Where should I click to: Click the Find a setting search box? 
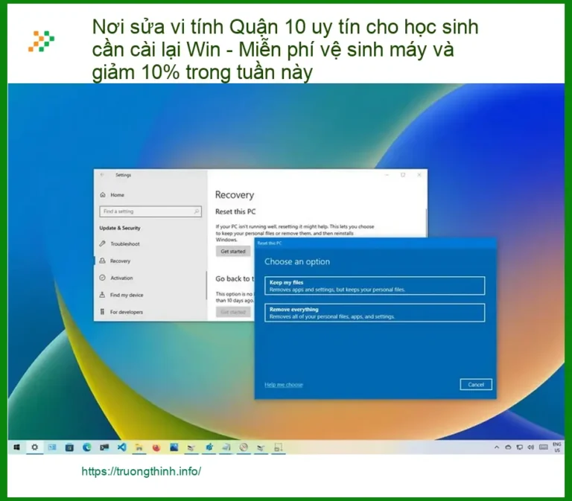pyautogui.click(x=150, y=211)
